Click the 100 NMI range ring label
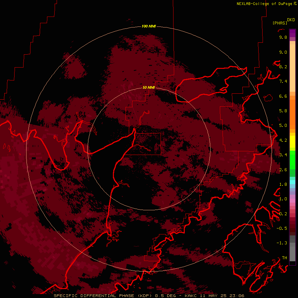This screenshot has width=298, height=298. [149, 26]
